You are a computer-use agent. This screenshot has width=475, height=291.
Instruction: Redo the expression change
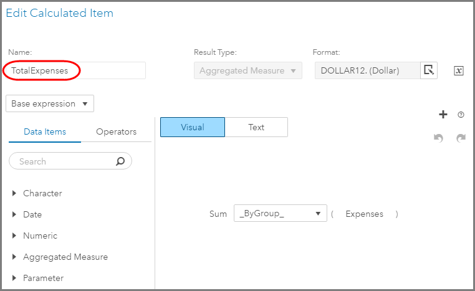(461, 138)
